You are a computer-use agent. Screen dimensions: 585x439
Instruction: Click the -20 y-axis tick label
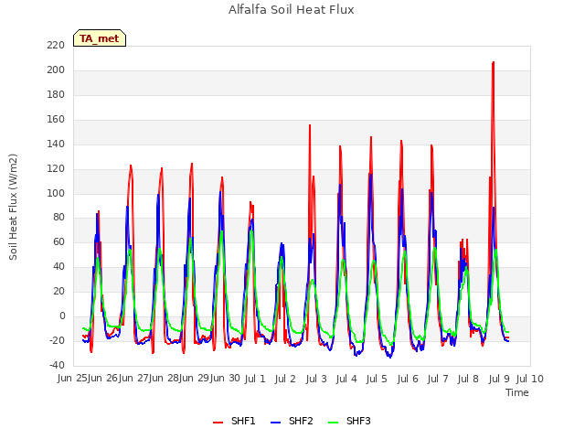[x=57, y=341]
